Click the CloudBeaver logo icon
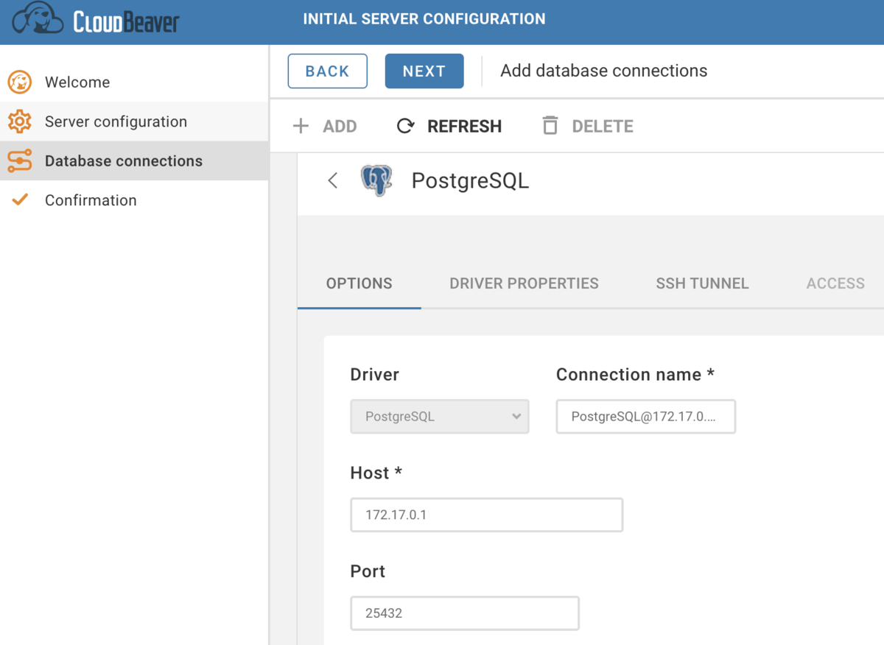This screenshot has height=645, width=884. (37, 18)
